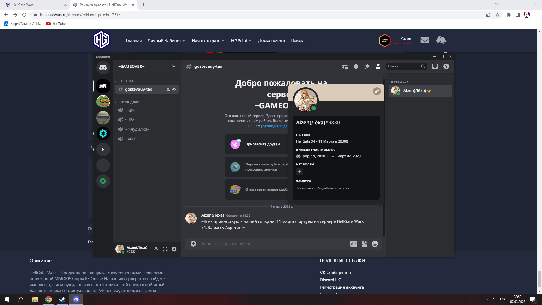Screen dimensions: 542x305
Task: Open the explore servers compass icon
Action: tap(103, 181)
